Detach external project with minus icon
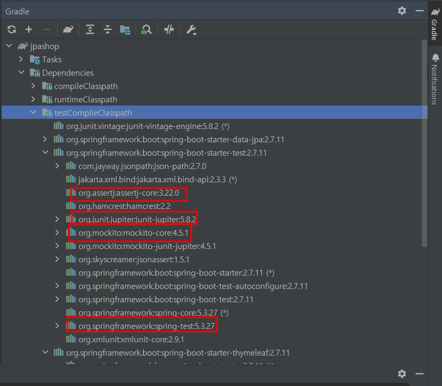This screenshot has width=442, height=386. [46, 29]
